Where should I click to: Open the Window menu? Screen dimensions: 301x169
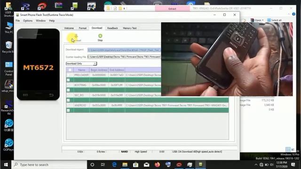tap(41, 21)
